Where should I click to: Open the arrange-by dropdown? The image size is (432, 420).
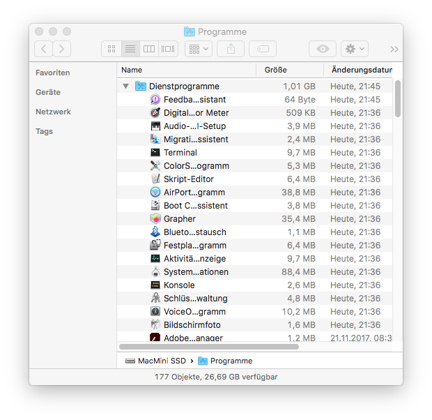click(x=199, y=49)
